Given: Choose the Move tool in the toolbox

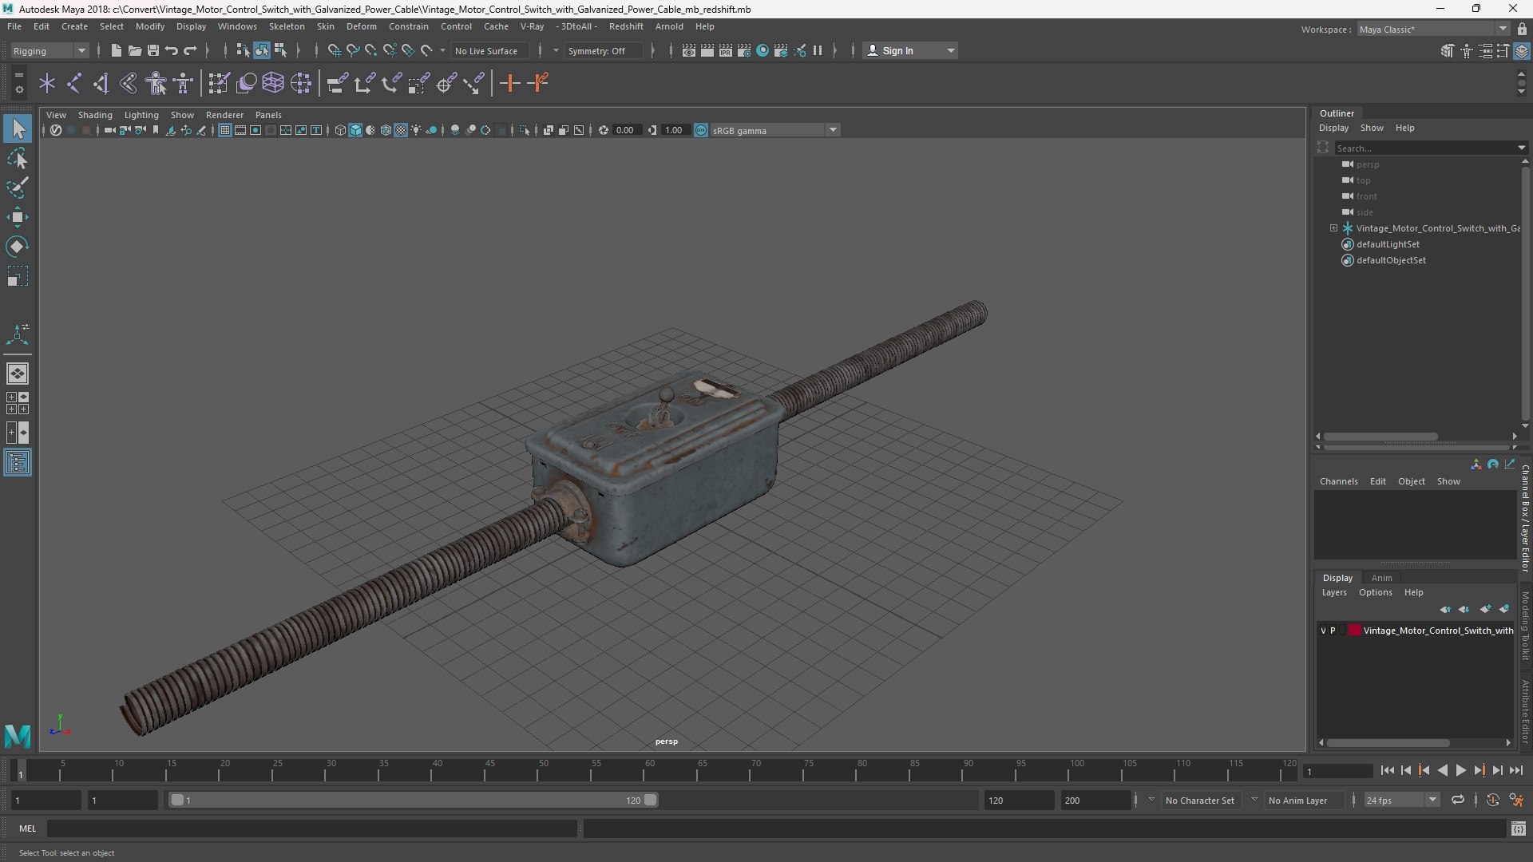Looking at the screenshot, I should pos(18,217).
